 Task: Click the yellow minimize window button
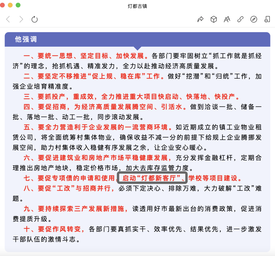(x=10, y=5)
